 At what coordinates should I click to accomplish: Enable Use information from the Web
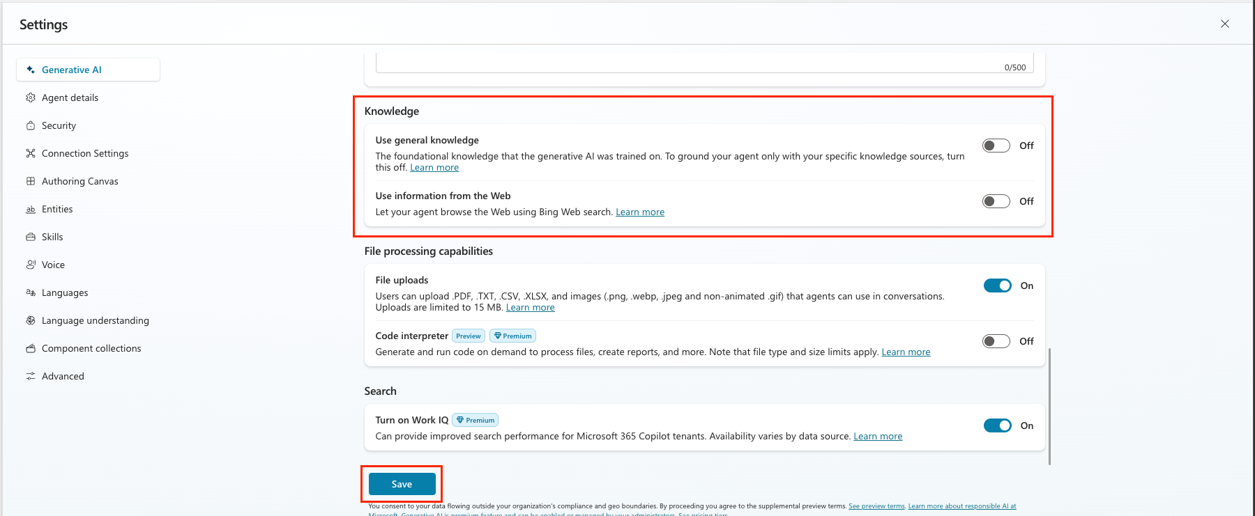tap(996, 201)
